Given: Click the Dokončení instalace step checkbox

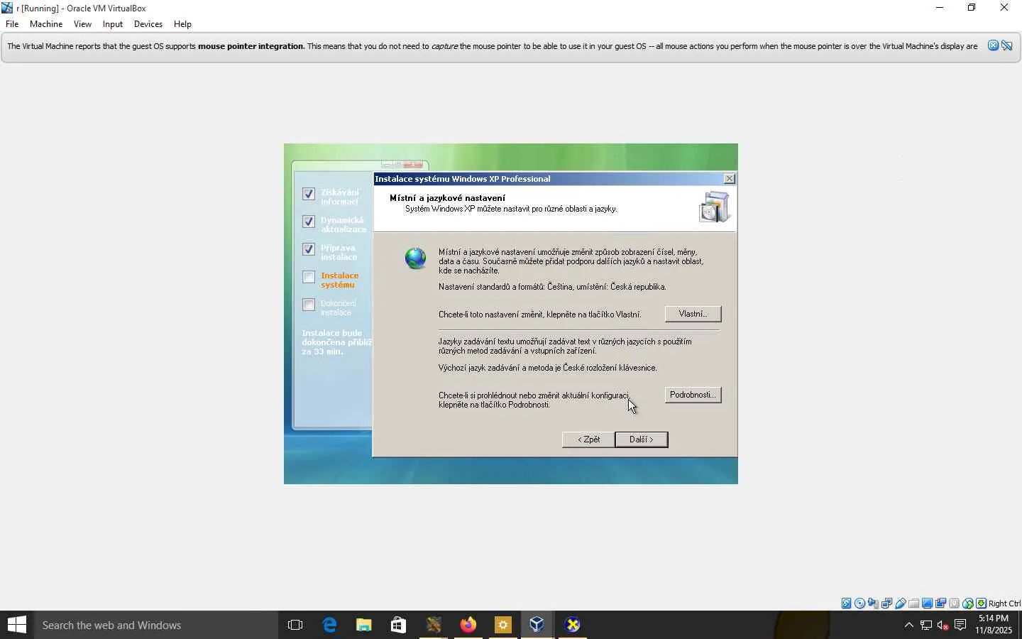Looking at the screenshot, I should click(309, 305).
